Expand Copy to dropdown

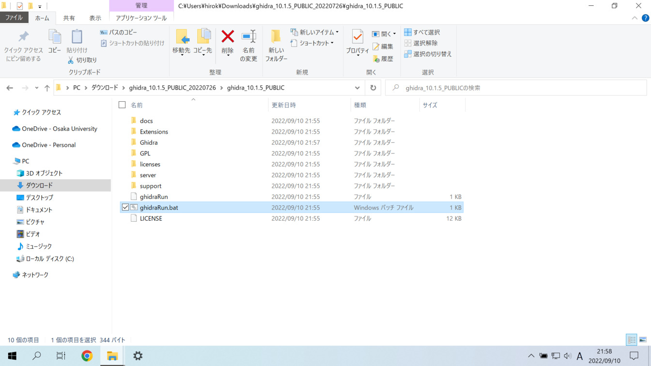[x=203, y=55]
